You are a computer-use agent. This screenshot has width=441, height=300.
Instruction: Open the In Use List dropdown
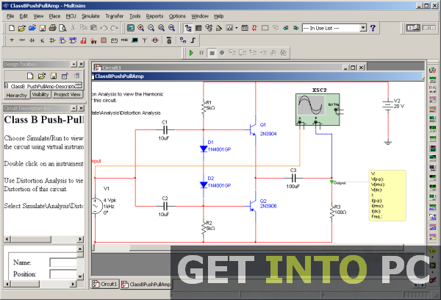tap(363, 28)
